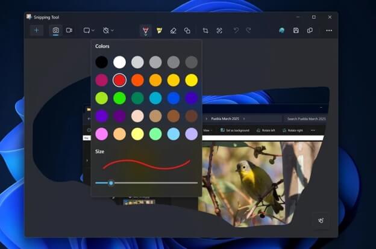This screenshot has width=376, height=249.
Task: Choose the cyan swatch
Action: (155, 98)
